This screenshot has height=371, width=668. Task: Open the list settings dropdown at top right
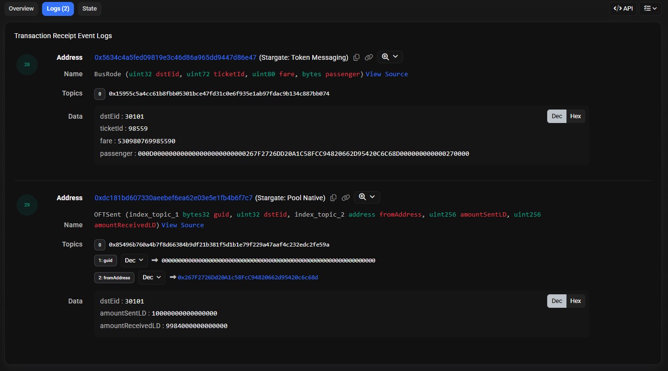pos(650,9)
